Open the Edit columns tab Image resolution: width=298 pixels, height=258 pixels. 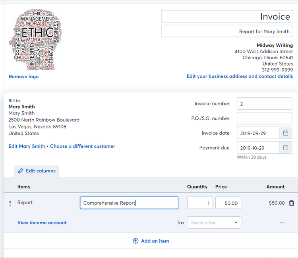pyautogui.click(x=37, y=171)
